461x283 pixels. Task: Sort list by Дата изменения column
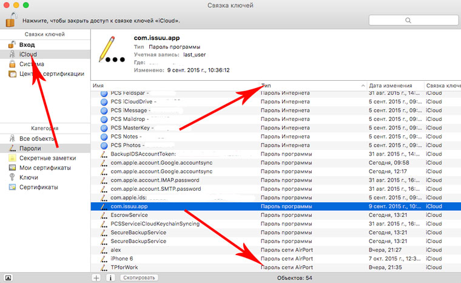[x=391, y=86]
